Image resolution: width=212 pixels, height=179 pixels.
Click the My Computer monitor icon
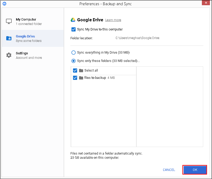pos(9,21)
